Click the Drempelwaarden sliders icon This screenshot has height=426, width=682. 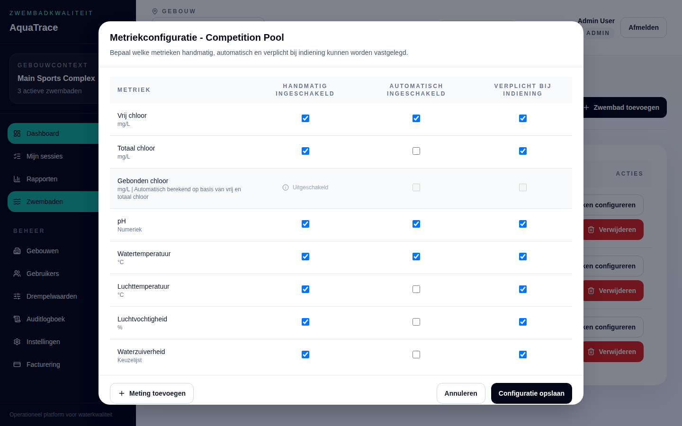tap(17, 296)
